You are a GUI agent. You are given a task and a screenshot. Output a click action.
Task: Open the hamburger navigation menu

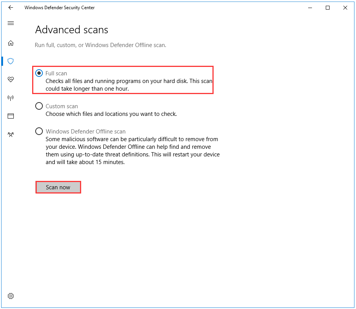[11, 23]
